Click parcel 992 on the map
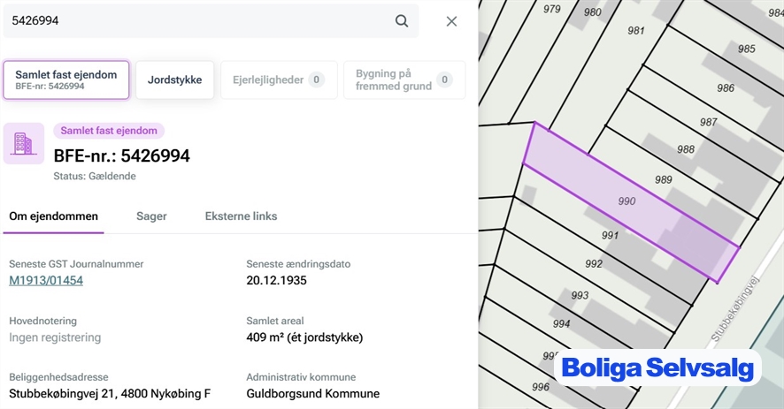Viewport: 784px width, 409px height. 594,263
